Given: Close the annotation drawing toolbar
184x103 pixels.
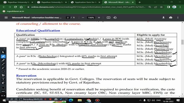Looking at the screenshot, I should pyautogui.click(x=4, y=49).
